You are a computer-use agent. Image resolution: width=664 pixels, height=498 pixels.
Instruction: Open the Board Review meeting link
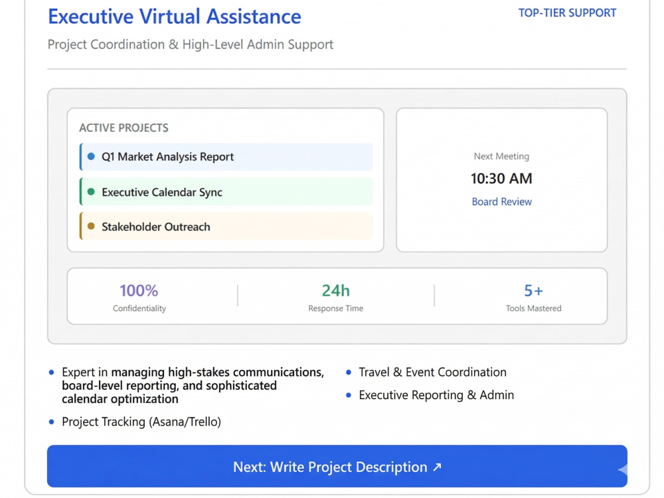point(501,202)
